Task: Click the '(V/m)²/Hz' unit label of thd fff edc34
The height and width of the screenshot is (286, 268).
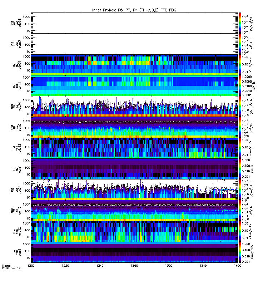Action: coord(252,106)
